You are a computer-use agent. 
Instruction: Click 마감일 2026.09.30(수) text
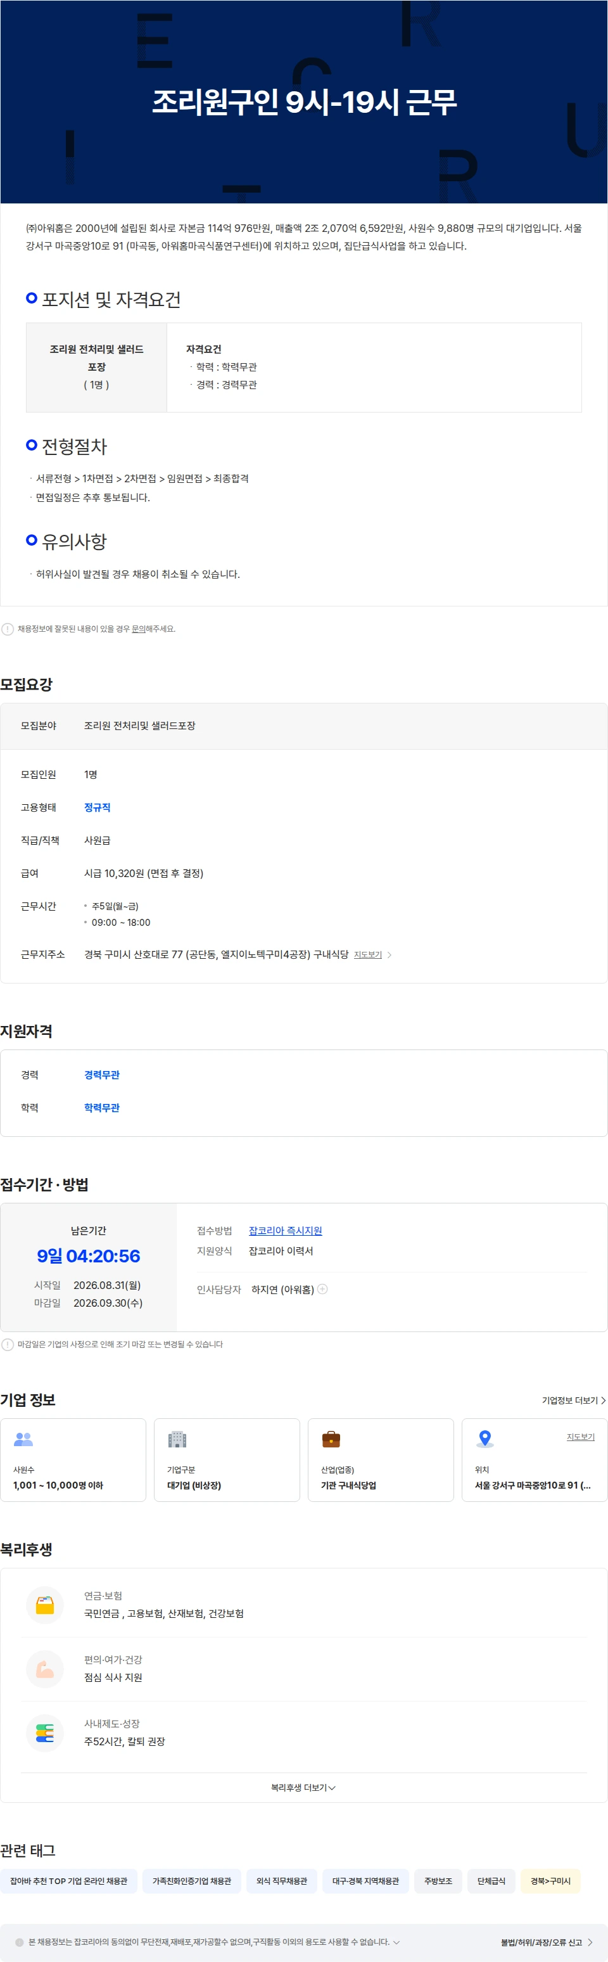[x=88, y=1302]
